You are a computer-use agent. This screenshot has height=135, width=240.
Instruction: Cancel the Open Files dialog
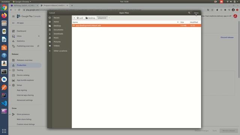point(52,13)
